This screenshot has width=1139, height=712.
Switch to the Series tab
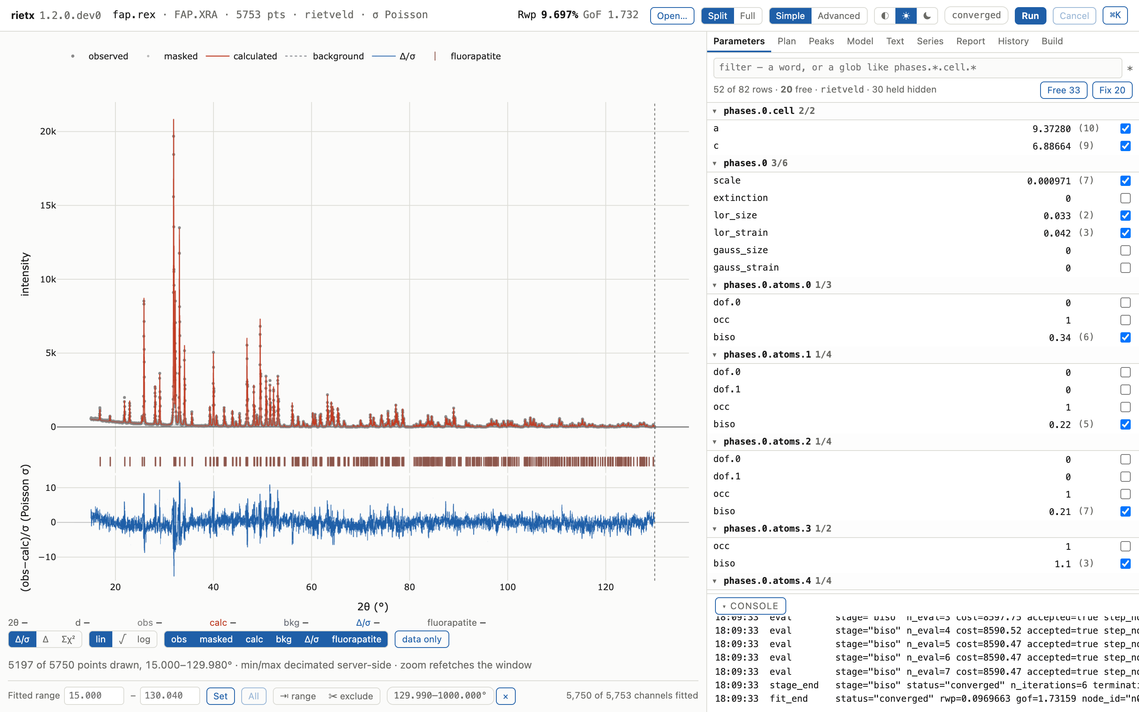click(930, 42)
